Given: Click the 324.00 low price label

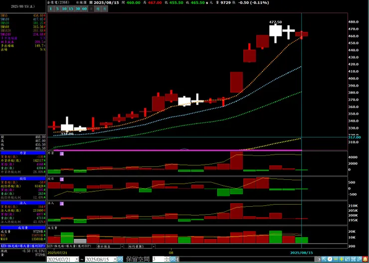Looking at the screenshot, I should (67, 133).
